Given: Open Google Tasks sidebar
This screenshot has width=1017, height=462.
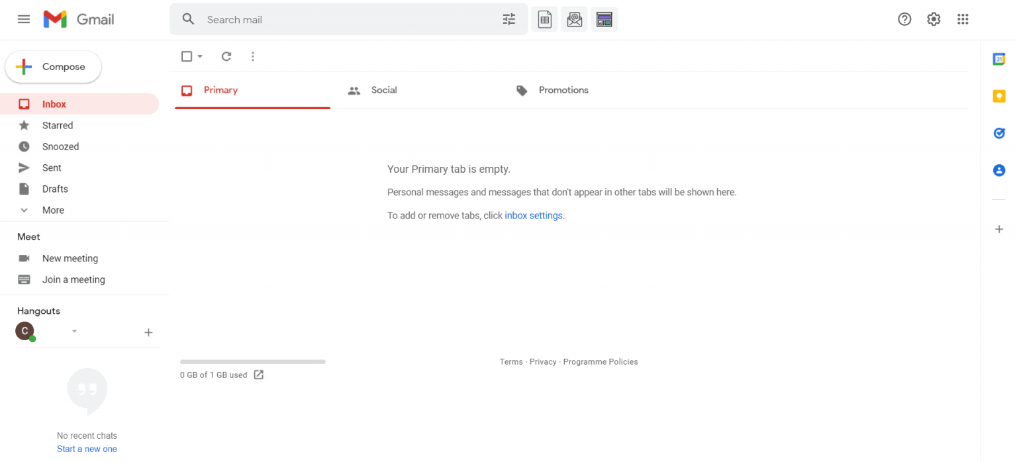Looking at the screenshot, I should 999,133.
